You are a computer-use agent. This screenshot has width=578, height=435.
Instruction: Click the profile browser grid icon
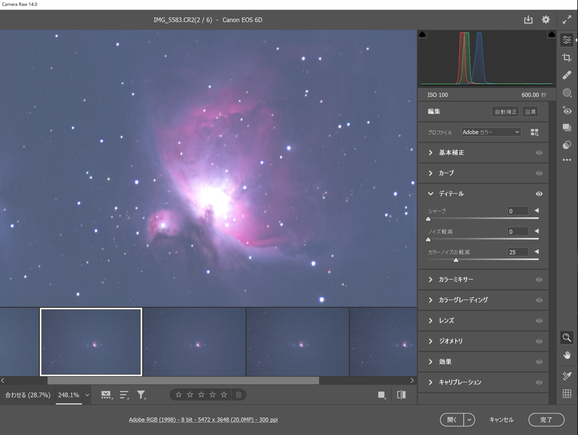[534, 132]
